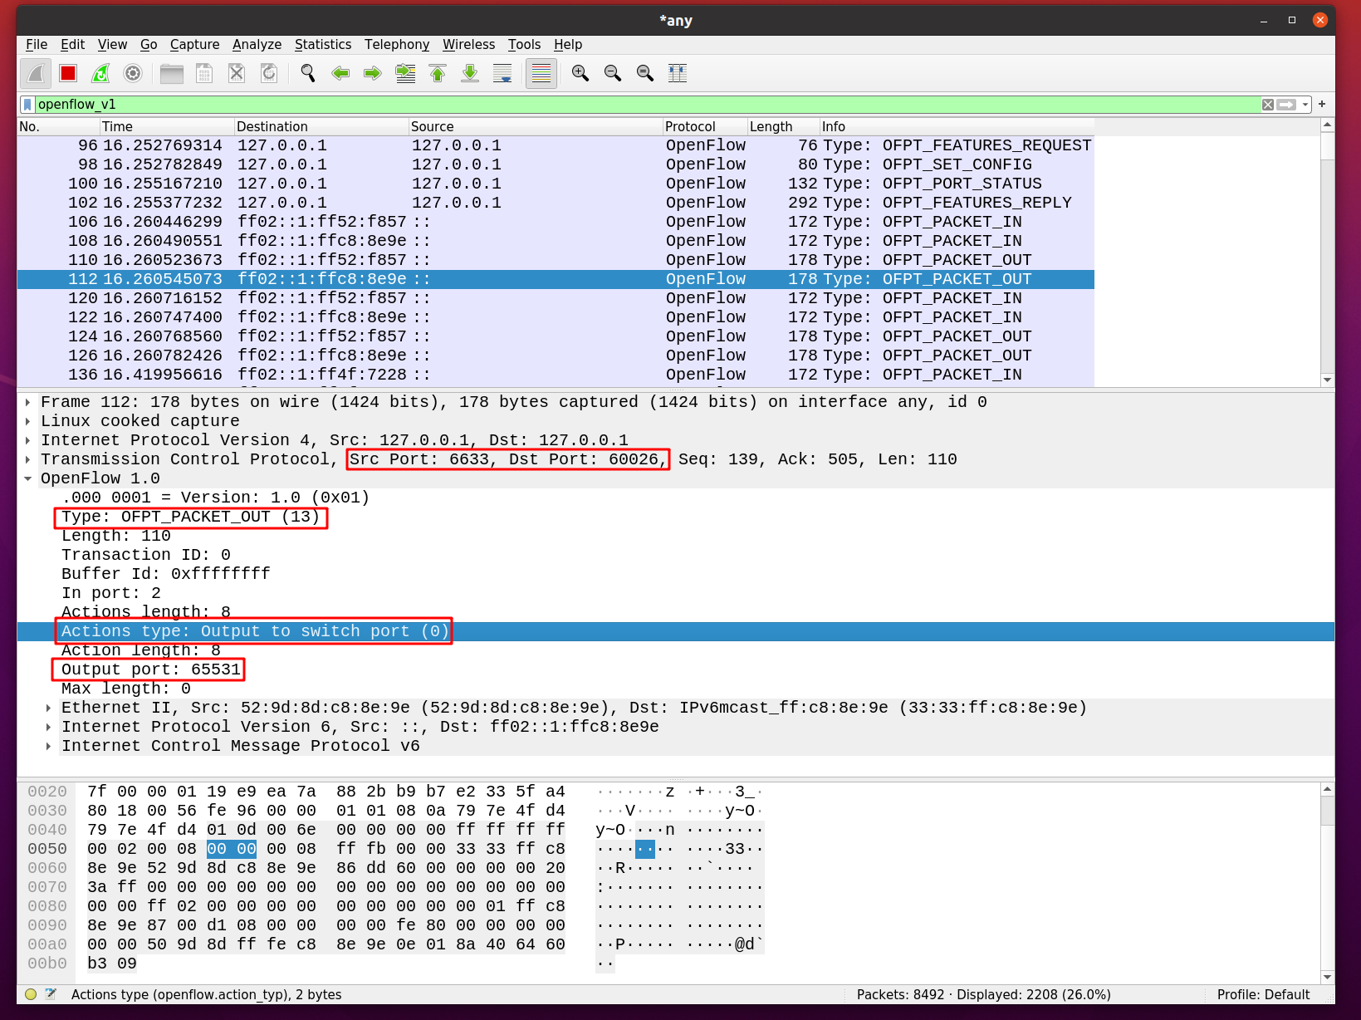Go to the first packet
The width and height of the screenshot is (1361, 1020).
[x=438, y=74]
